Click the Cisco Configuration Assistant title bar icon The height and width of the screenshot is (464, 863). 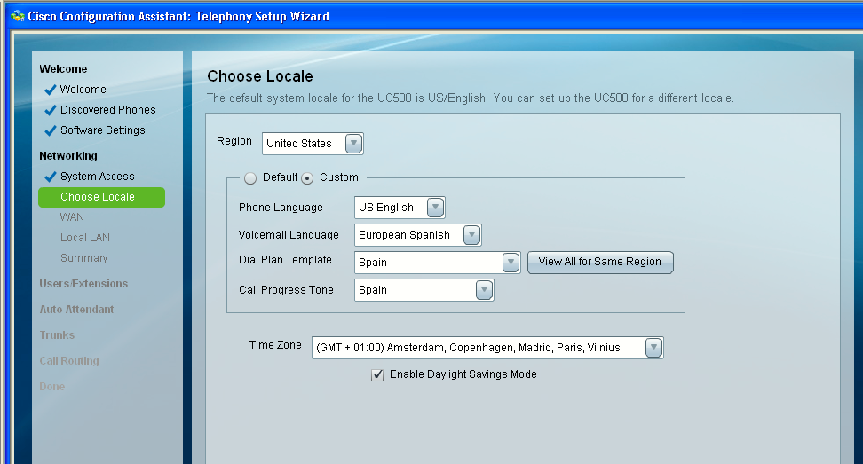click(18, 16)
